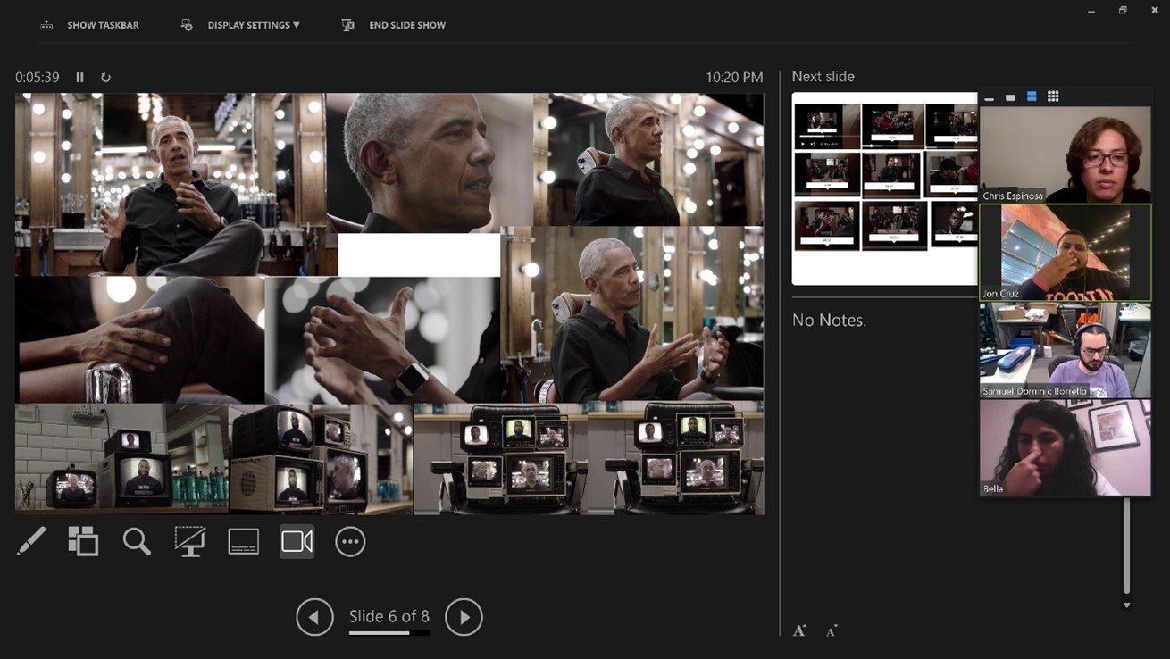Image resolution: width=1170 pixels, height=659 pixels.
Task: Make the notes text smaller
Action: coord(832,631)
